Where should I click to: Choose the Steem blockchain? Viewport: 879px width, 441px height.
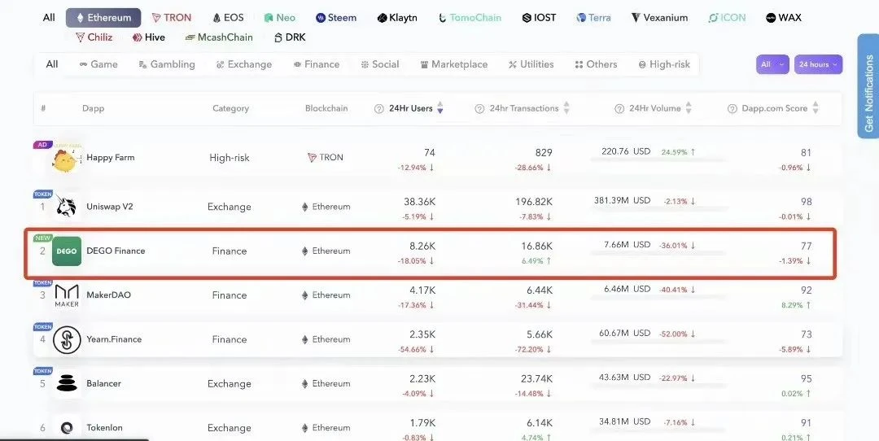pos(336,18)
